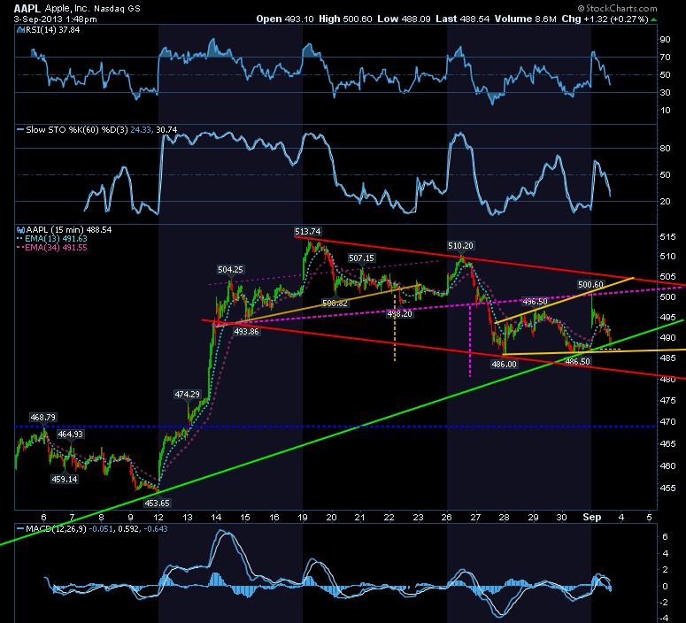Click the Low 488.09 header value

coord(404,19)
